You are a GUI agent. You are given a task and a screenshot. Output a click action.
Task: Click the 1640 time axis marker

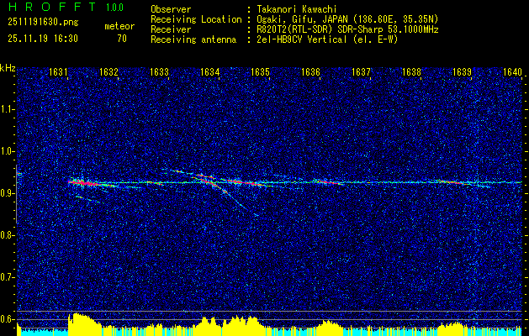[x=512, y=71]
